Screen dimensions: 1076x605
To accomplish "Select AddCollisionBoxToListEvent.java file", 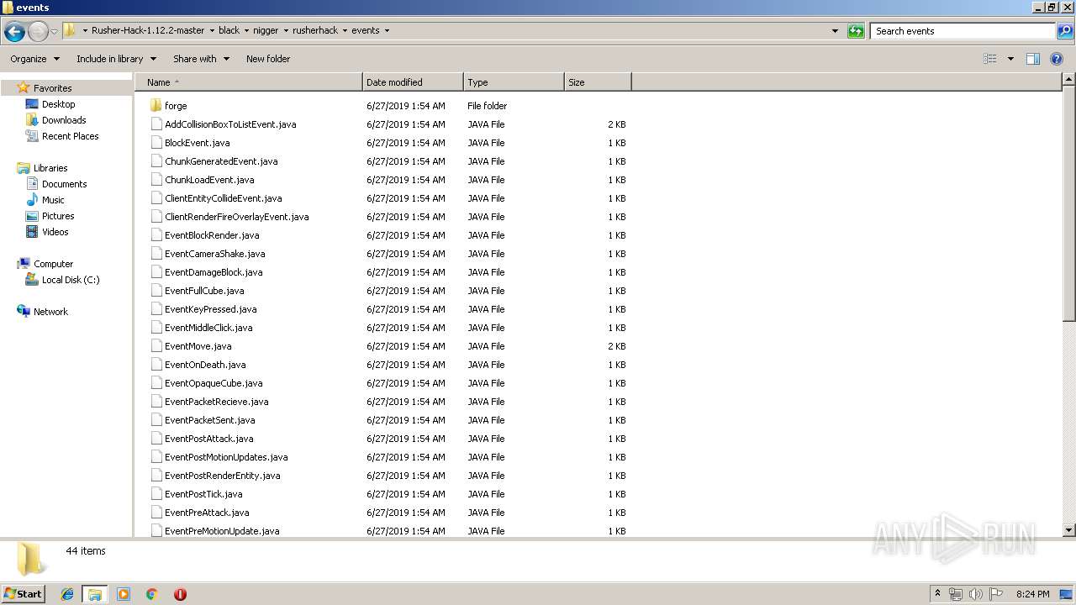I will (x=230, y=124).
